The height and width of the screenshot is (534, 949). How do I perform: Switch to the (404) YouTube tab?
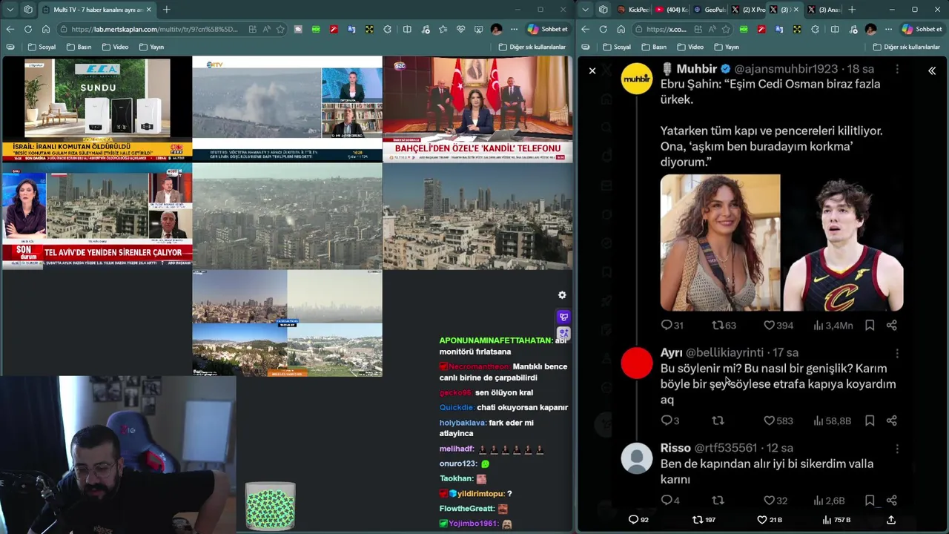[x=671, y=10]
